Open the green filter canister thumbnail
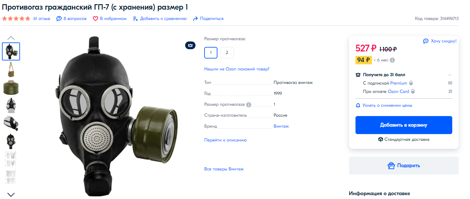 (x=11, y=88)
